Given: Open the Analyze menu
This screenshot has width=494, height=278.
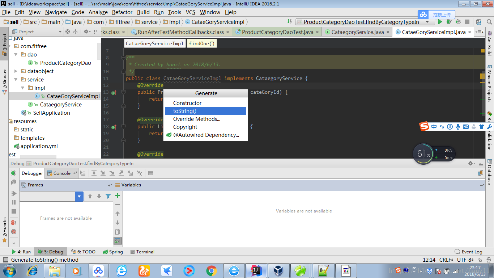Looking at the screenshot, I should coord(98,12).
